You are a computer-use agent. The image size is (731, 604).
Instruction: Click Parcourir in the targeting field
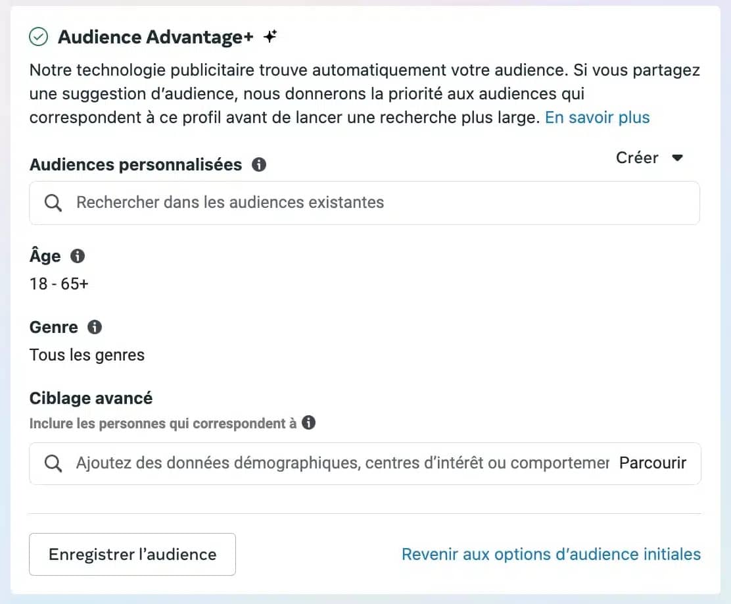[x=653, y=463]
